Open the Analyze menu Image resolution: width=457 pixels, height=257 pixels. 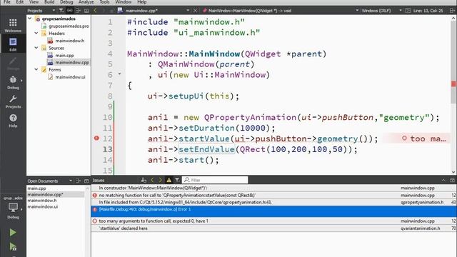[x=86, y=2]
